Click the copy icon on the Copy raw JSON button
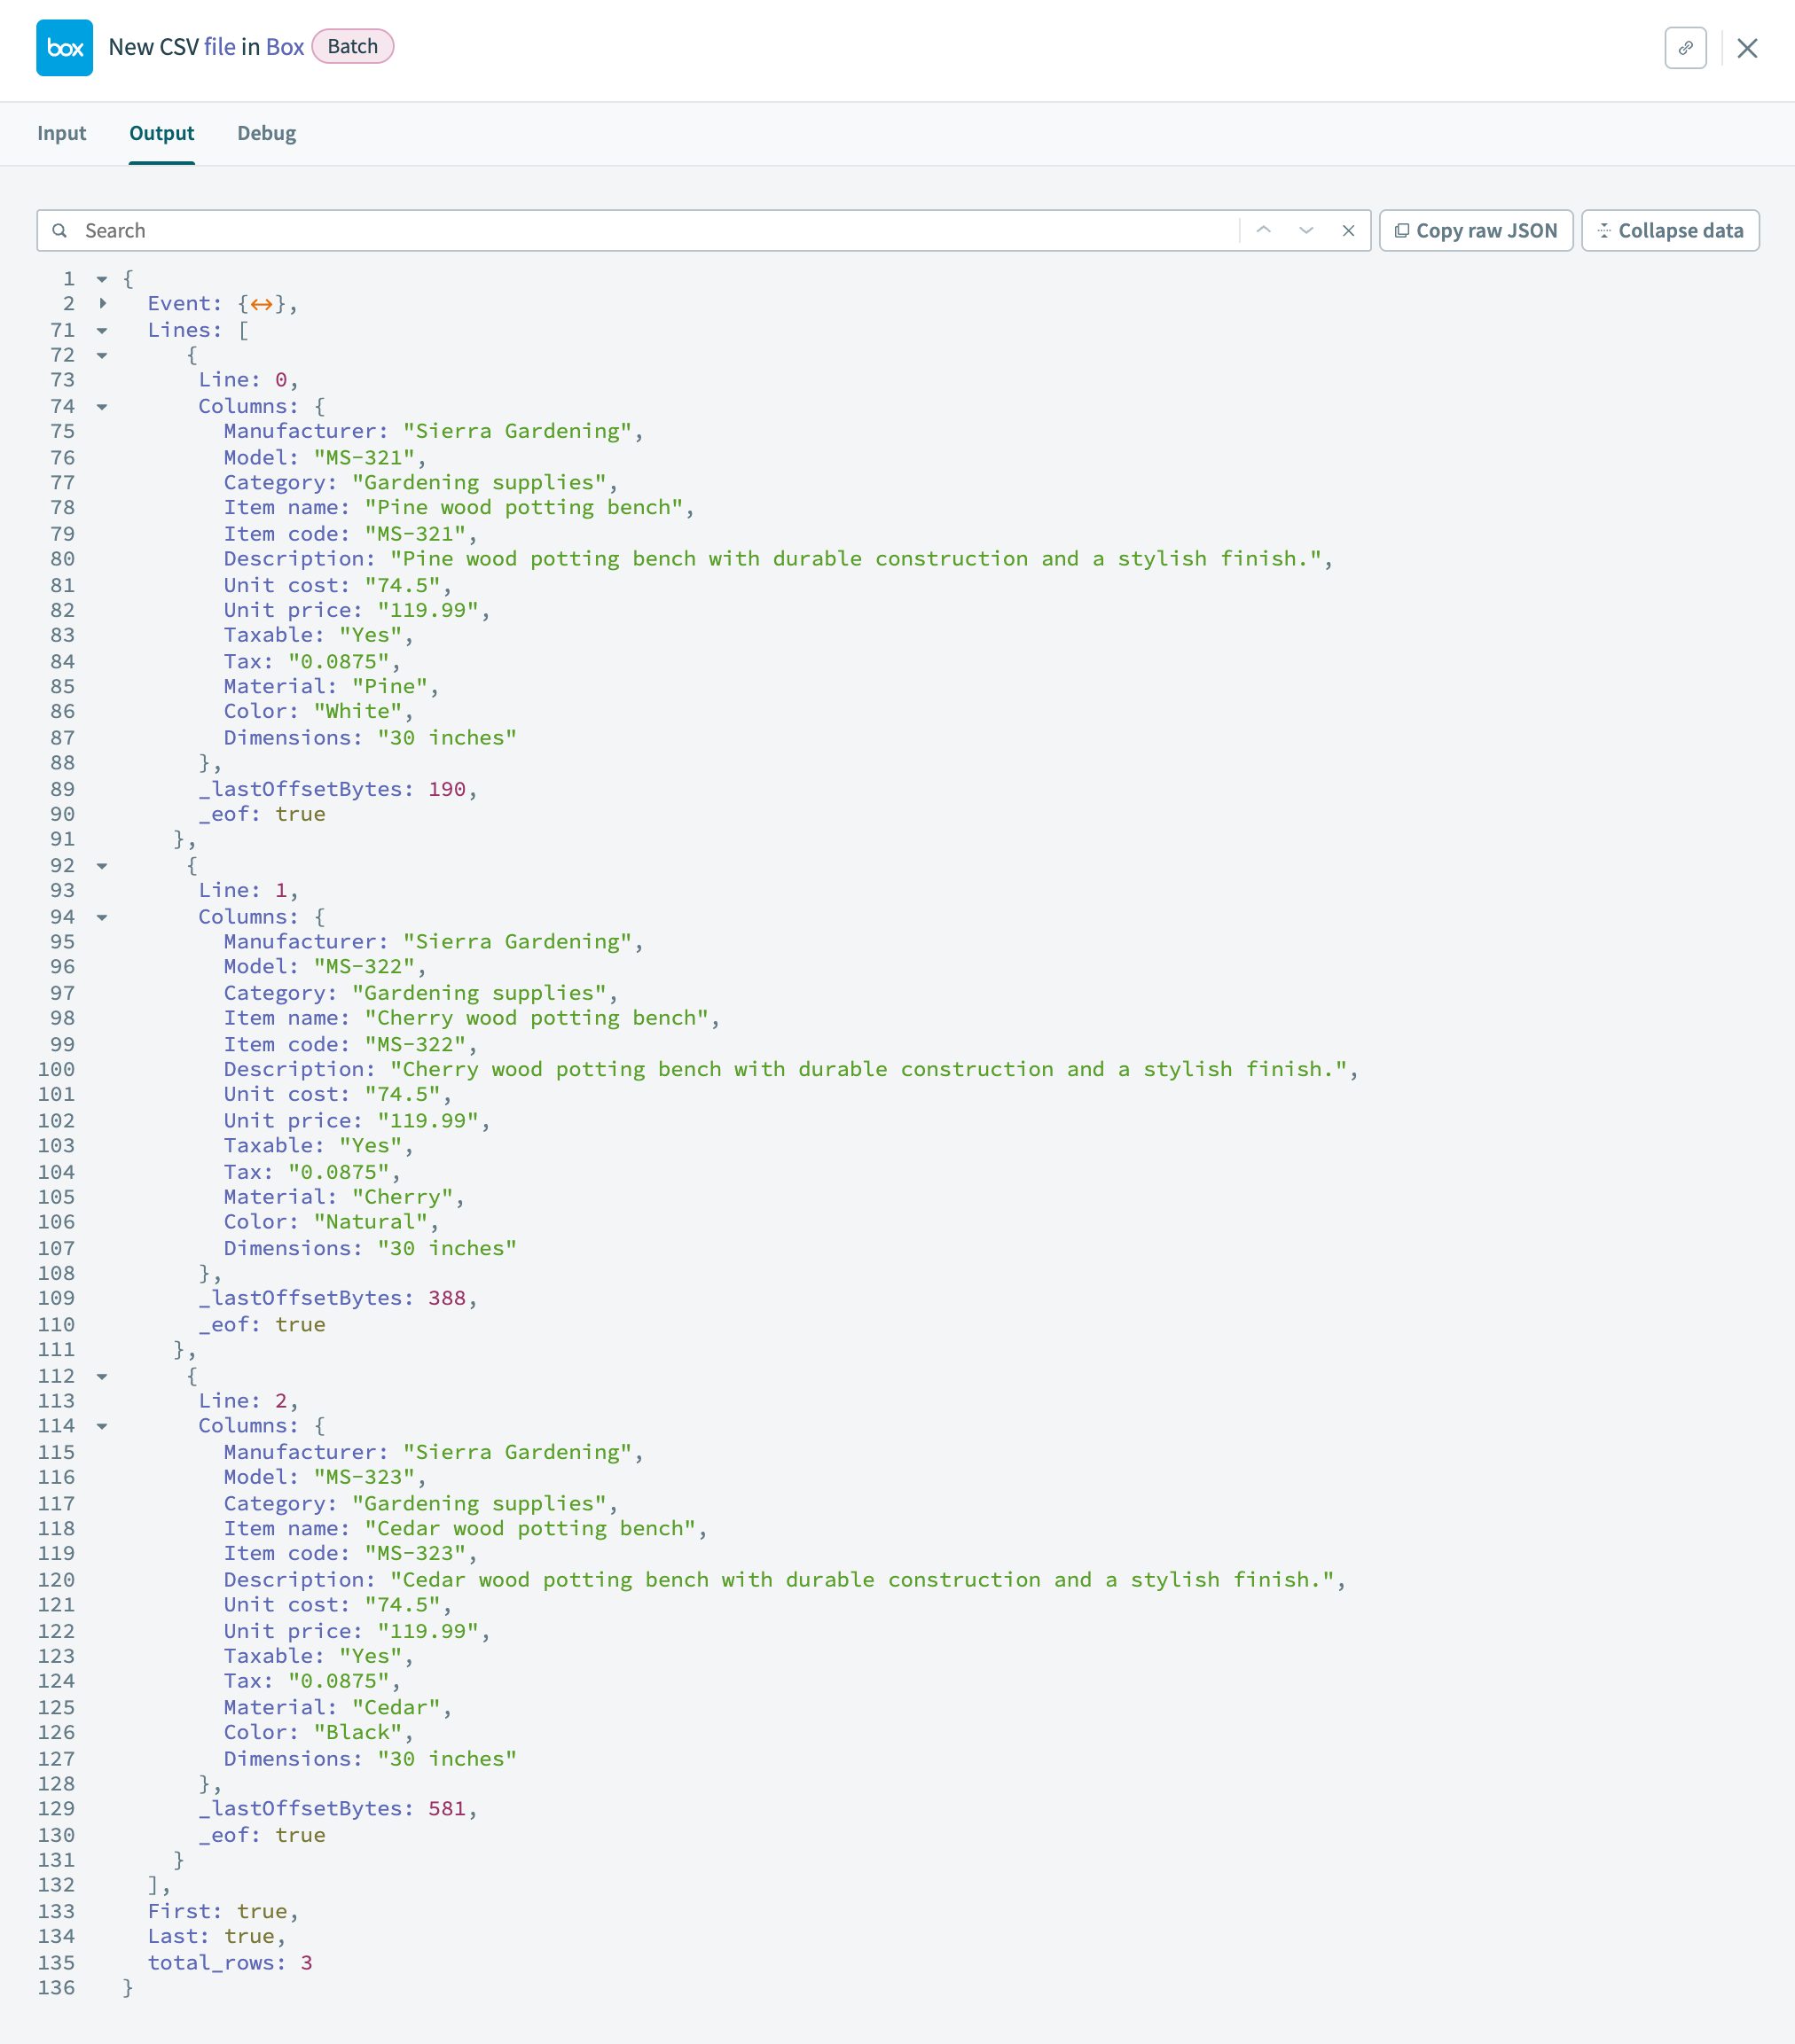 click(1405, 230)
